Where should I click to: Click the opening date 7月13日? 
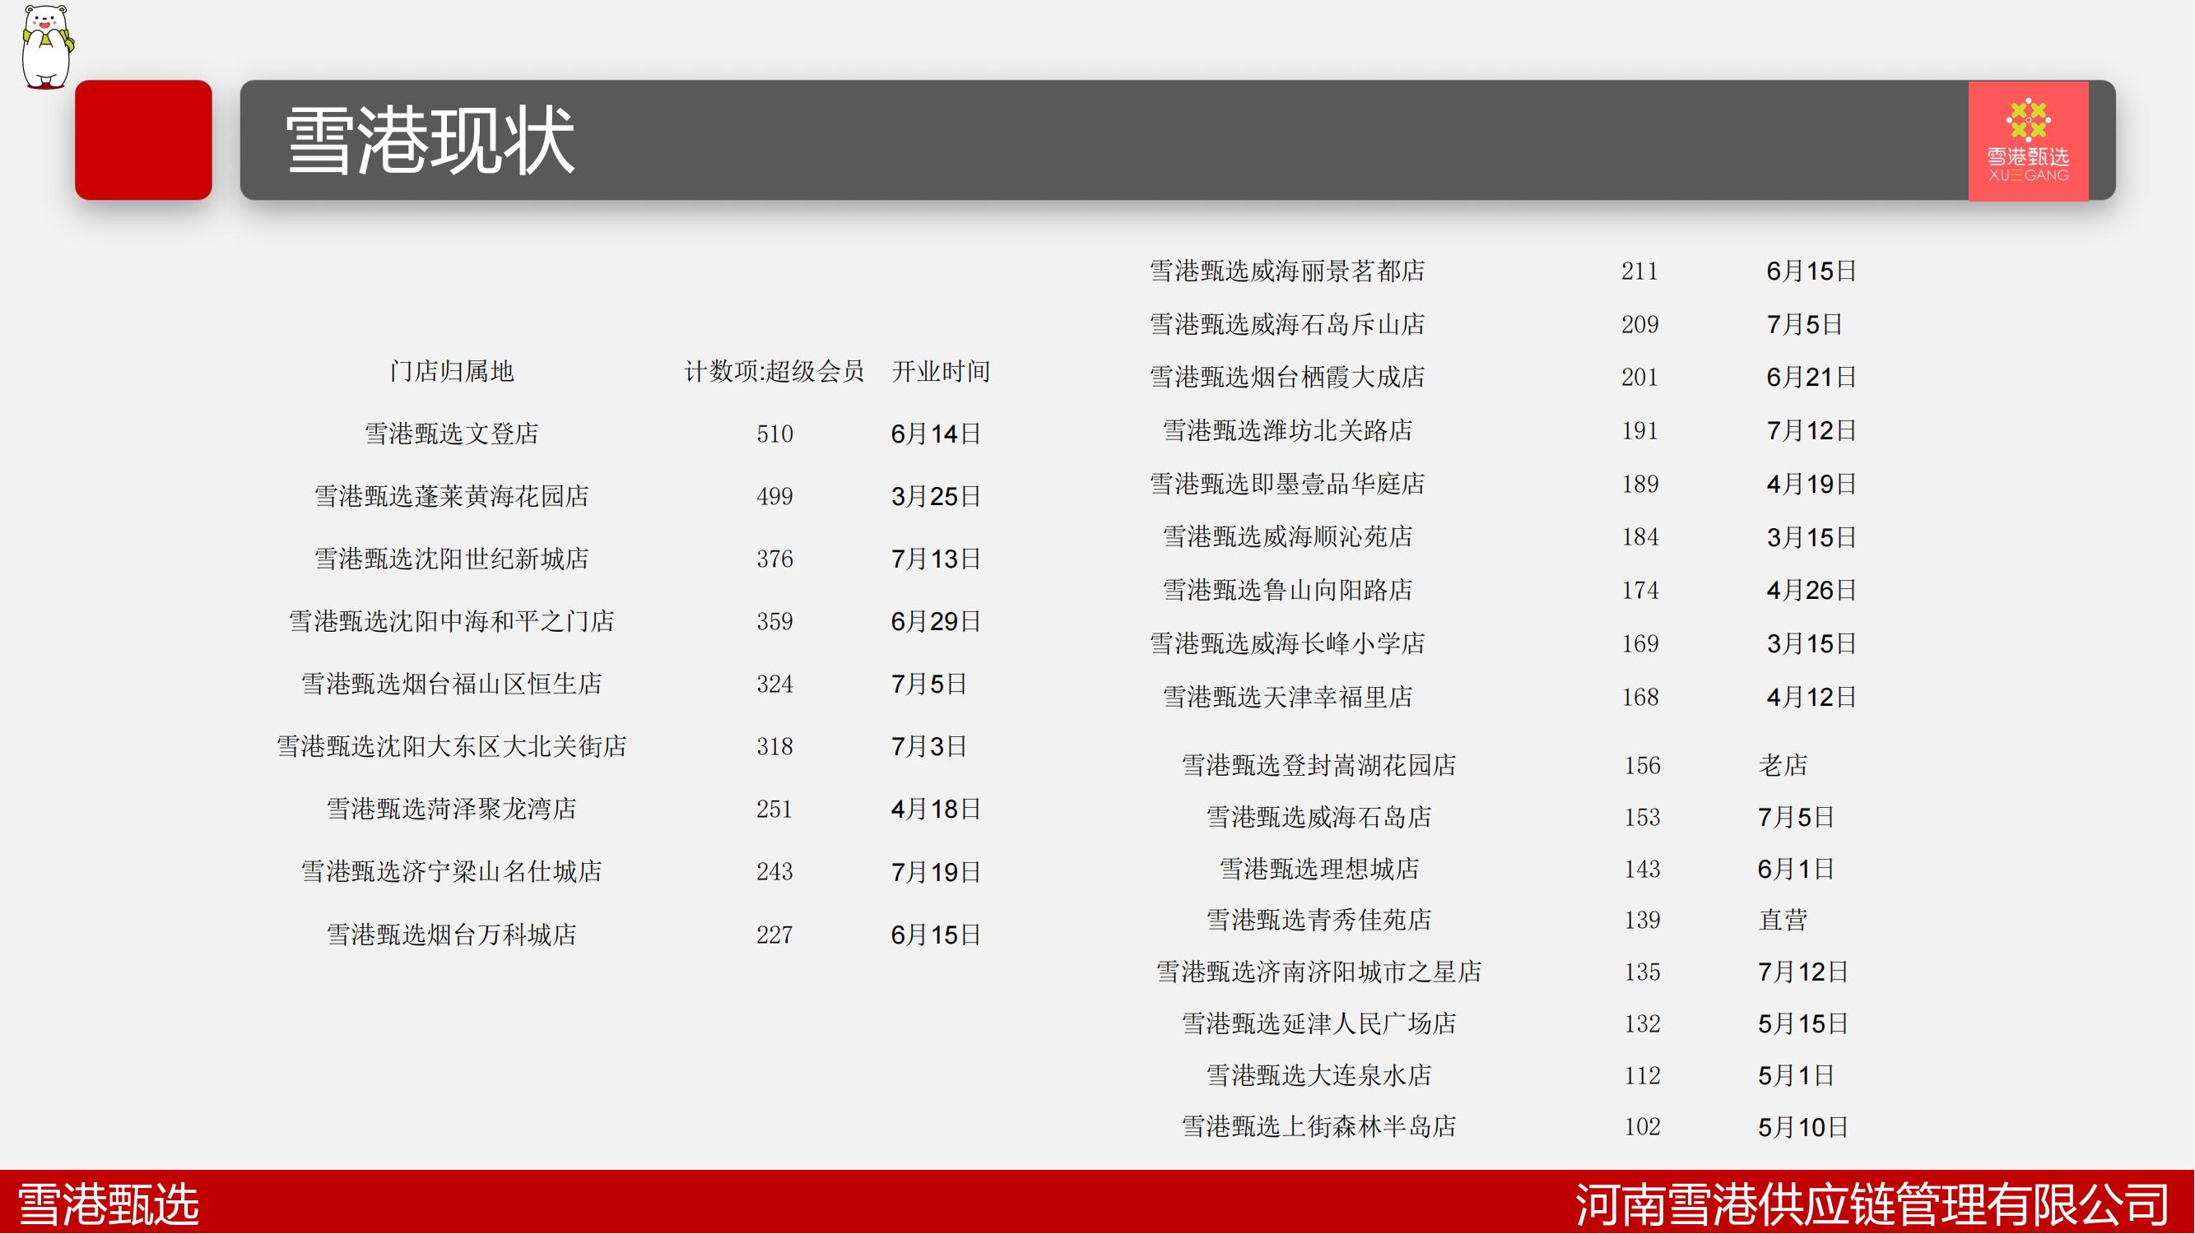tap(936, 559)
